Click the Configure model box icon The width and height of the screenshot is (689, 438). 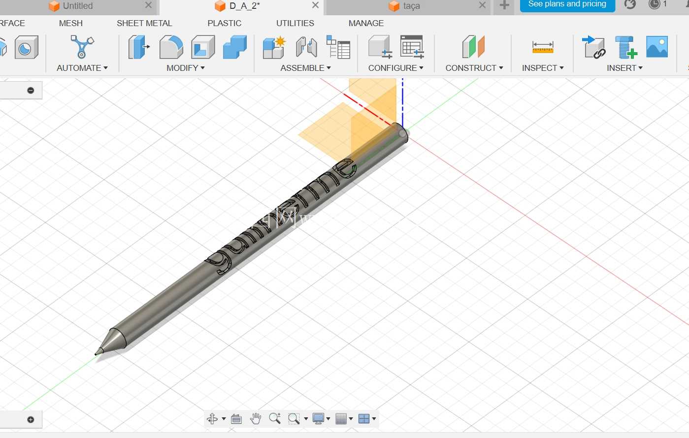point(380,47)
